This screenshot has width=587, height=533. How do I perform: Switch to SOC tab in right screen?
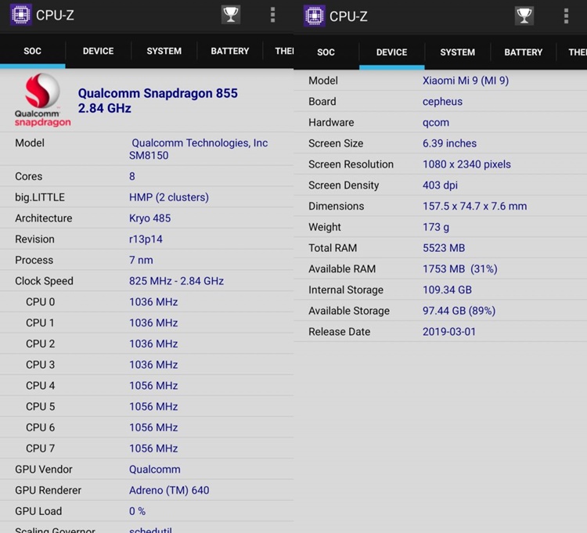326,52
